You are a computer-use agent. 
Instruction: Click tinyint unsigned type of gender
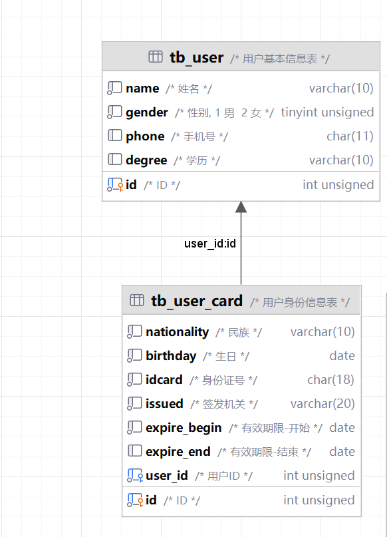[x=327, y=112]
